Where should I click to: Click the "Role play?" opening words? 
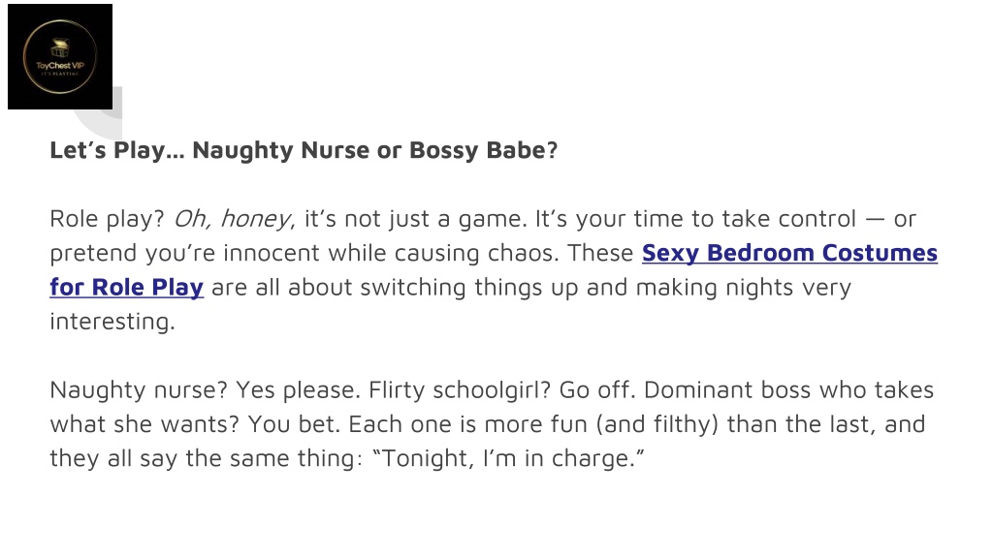click(107, 219)
